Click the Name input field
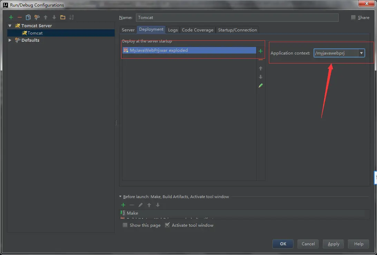 coord(237,18)
